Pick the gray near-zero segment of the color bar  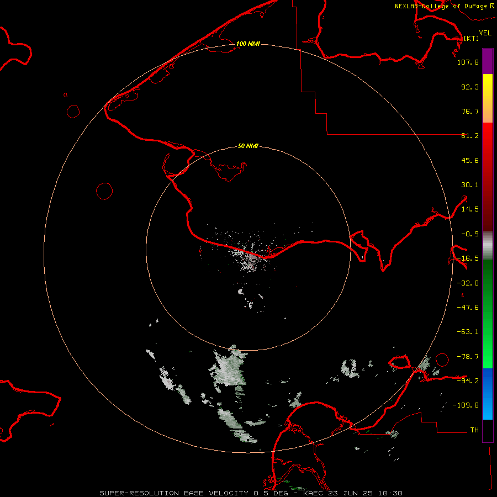(x=488, y=246)
